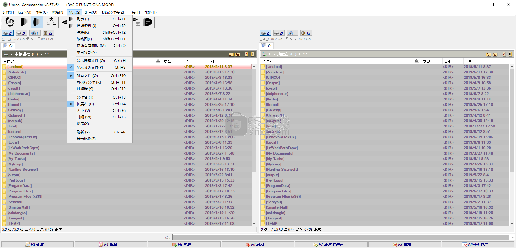The width and height of the screenshot is (516, 248).
Task: Click F6 移动 button
Action: click(258, 244)
